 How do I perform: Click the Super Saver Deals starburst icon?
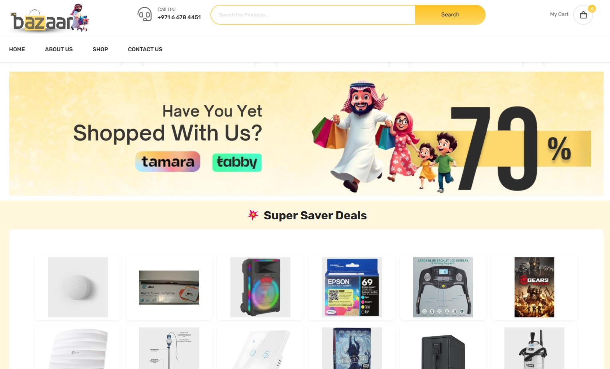253,215
